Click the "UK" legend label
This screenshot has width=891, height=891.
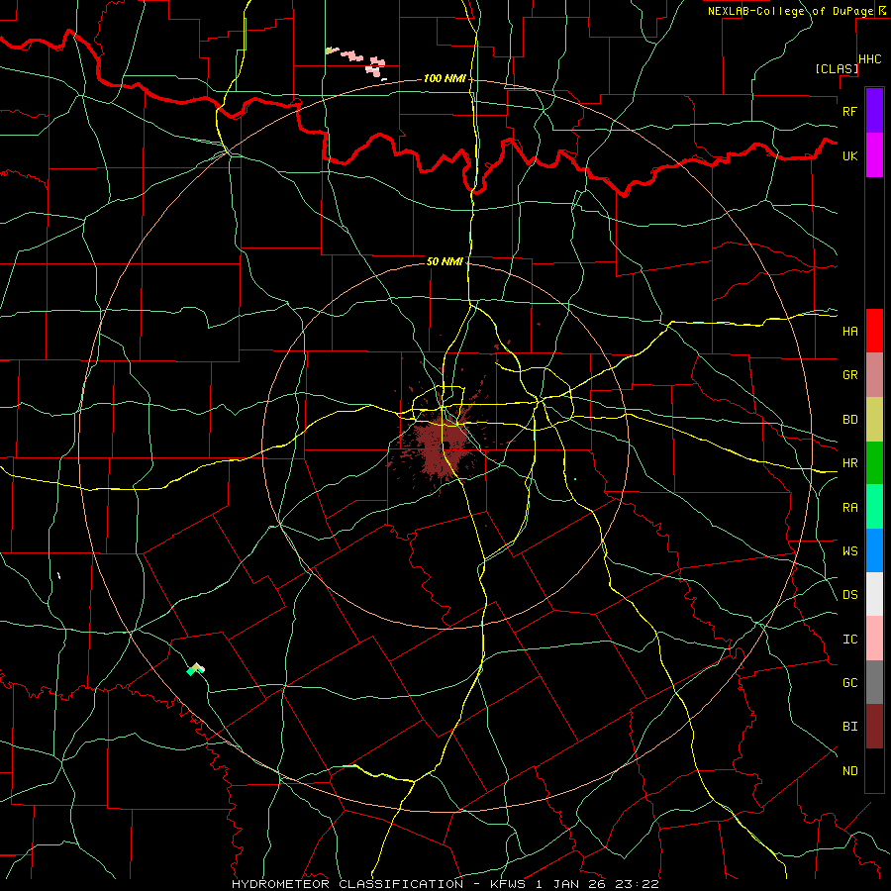pyautogui.click(x=849, y=155)
